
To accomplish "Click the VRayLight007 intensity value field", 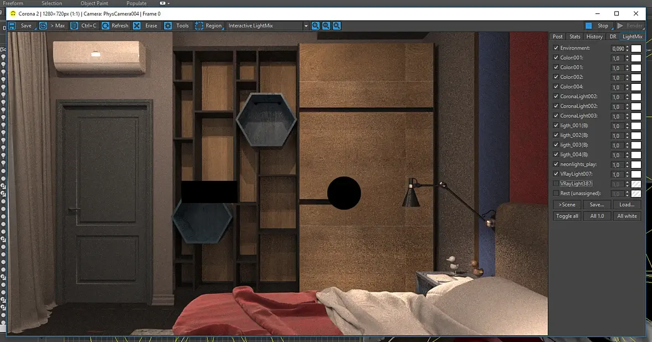I will point(618,174).
